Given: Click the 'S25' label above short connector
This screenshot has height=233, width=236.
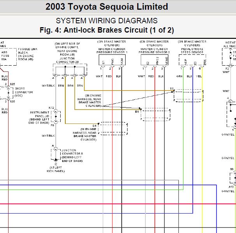Looking at the screenshot, I should [x=12, y=84].
